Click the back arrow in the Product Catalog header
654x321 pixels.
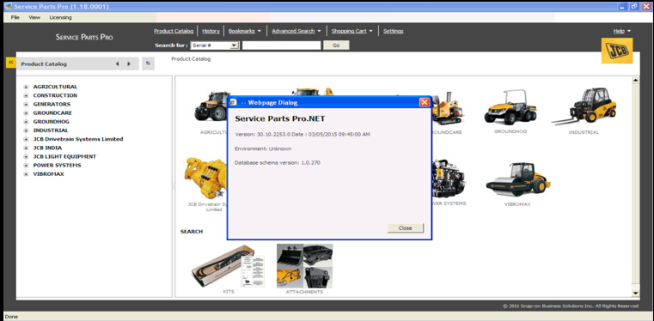(117, 64)
